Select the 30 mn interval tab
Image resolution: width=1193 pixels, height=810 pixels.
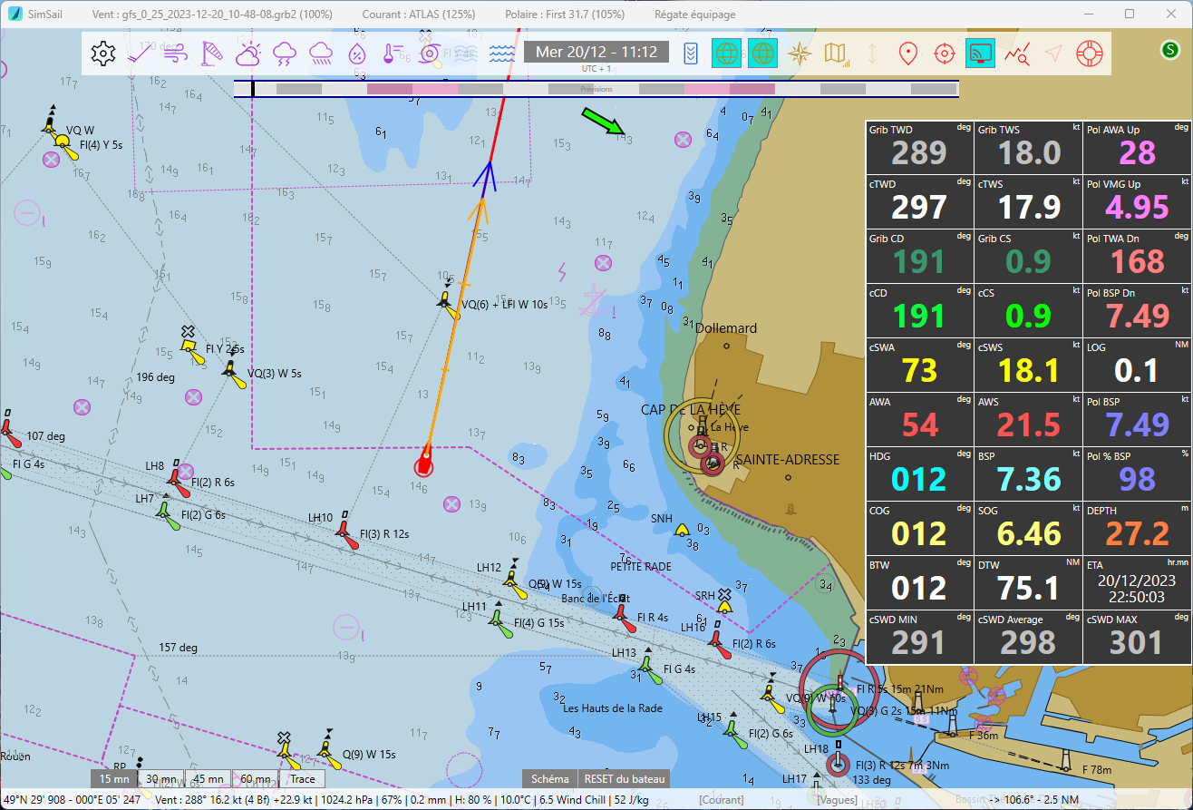161,779
